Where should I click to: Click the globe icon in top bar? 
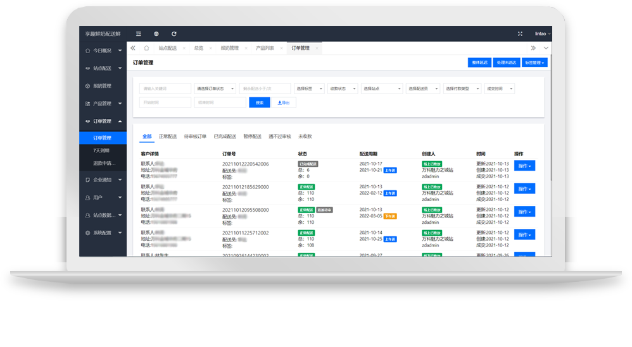click(156, 33)
